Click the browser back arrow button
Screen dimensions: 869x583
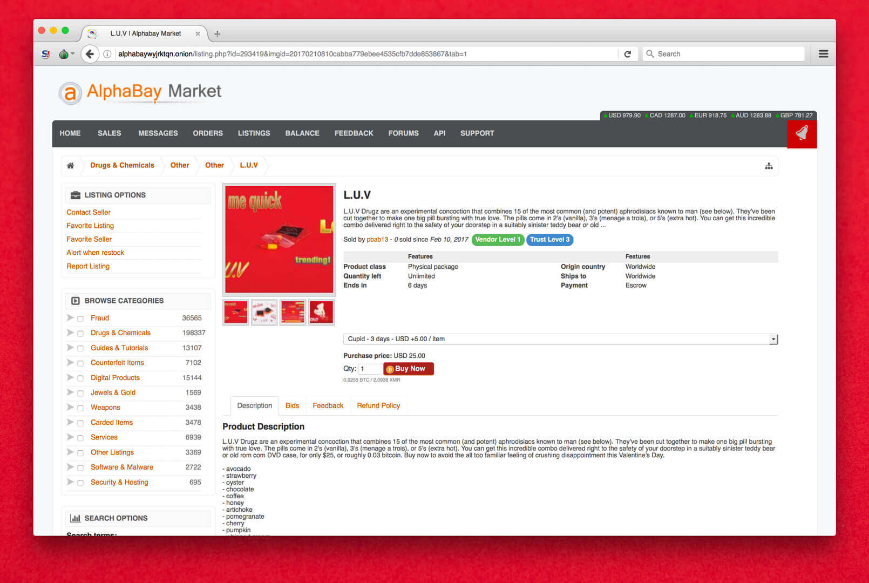tap(90, 54)
